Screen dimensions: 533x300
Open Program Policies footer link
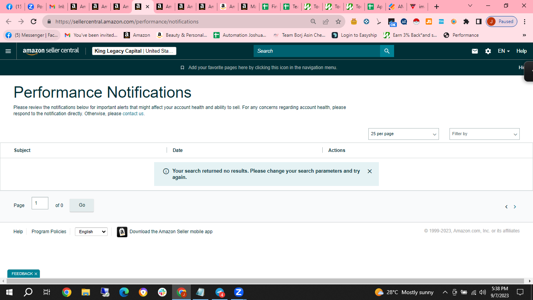tap(49, 232)
